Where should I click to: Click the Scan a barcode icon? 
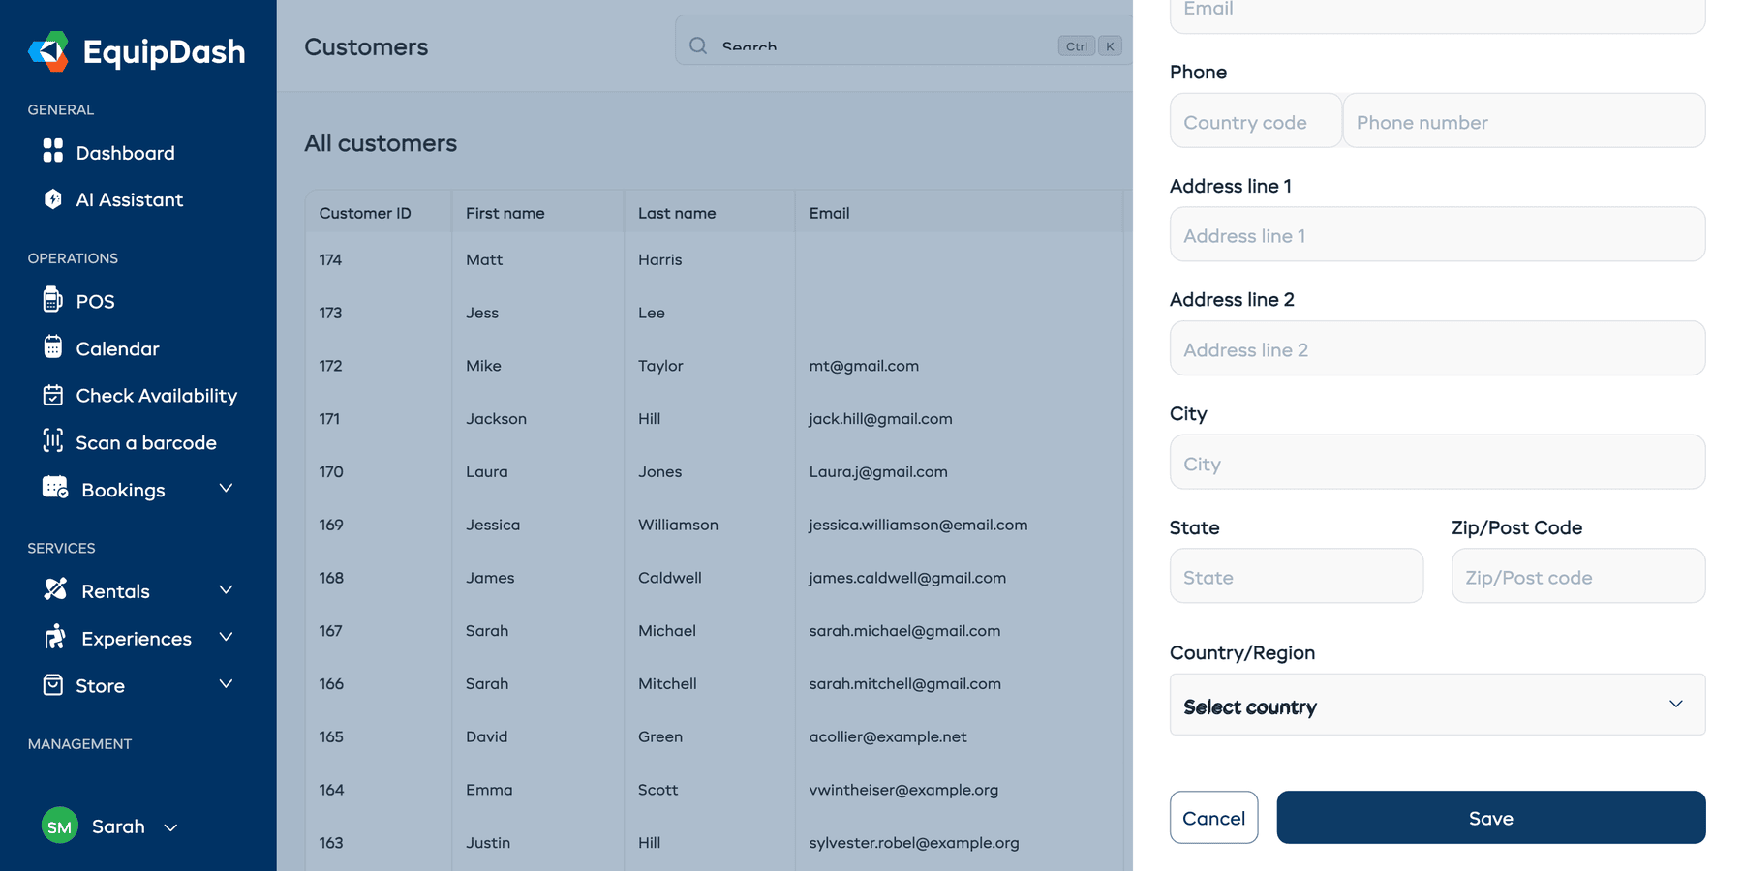(53, 442)
